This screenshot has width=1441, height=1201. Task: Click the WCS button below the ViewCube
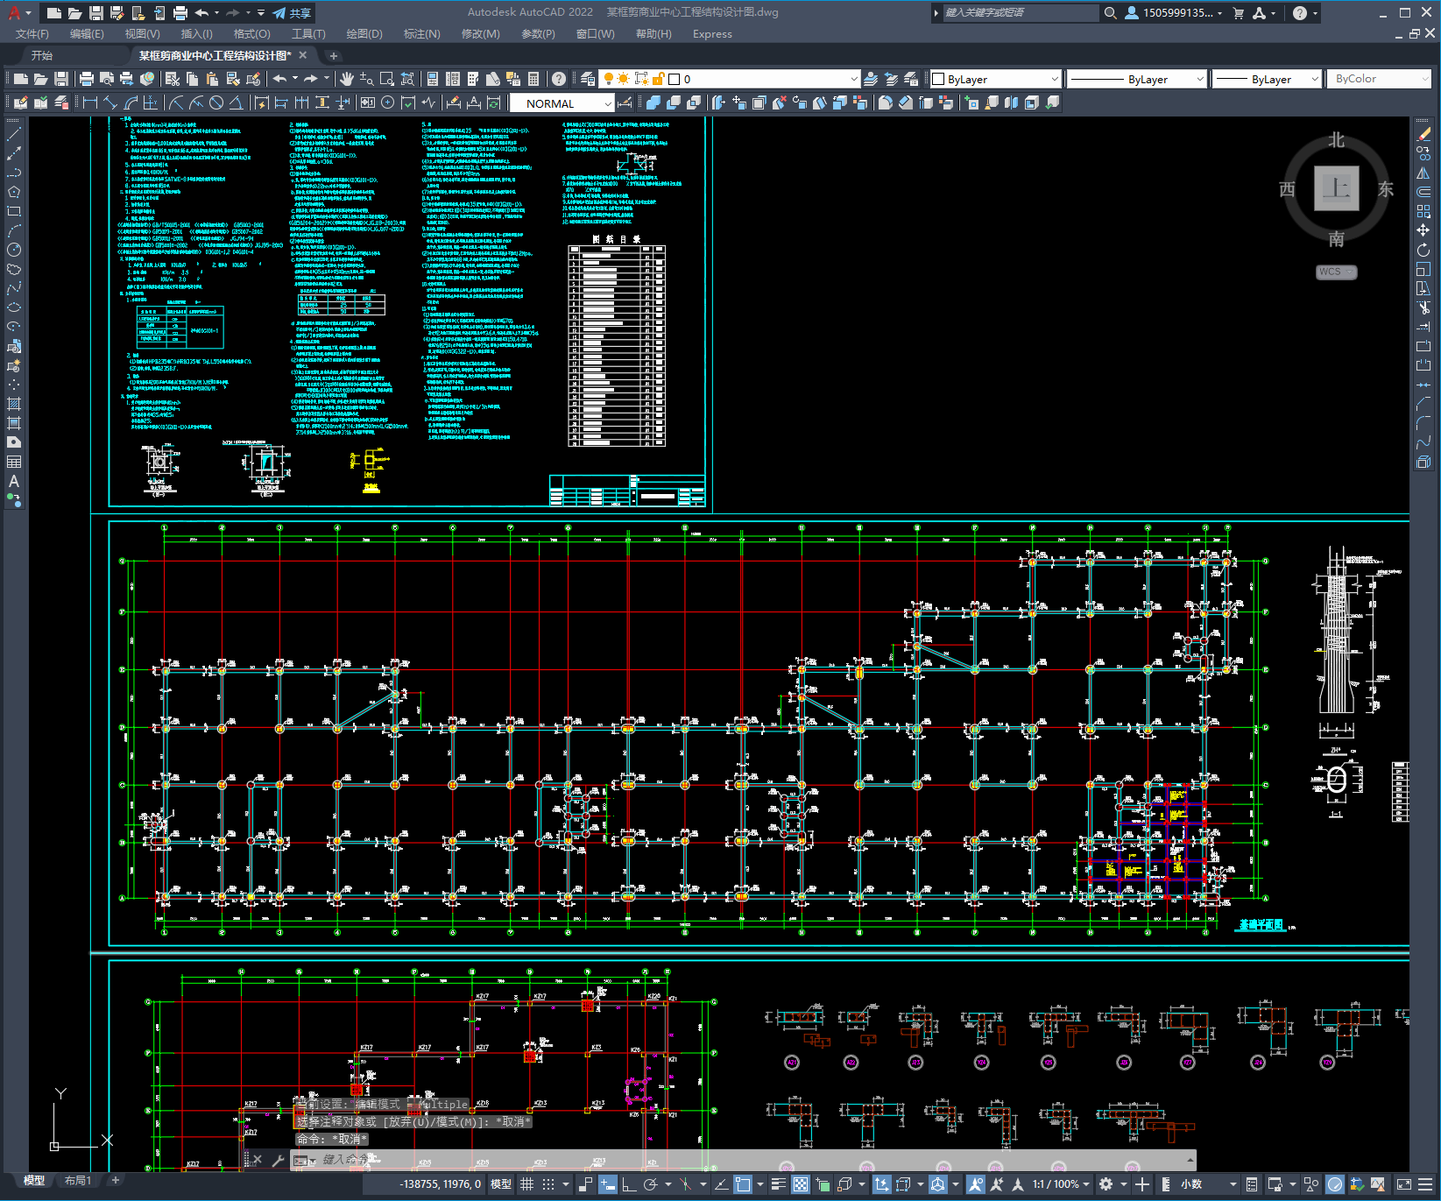coord(1335,272)
